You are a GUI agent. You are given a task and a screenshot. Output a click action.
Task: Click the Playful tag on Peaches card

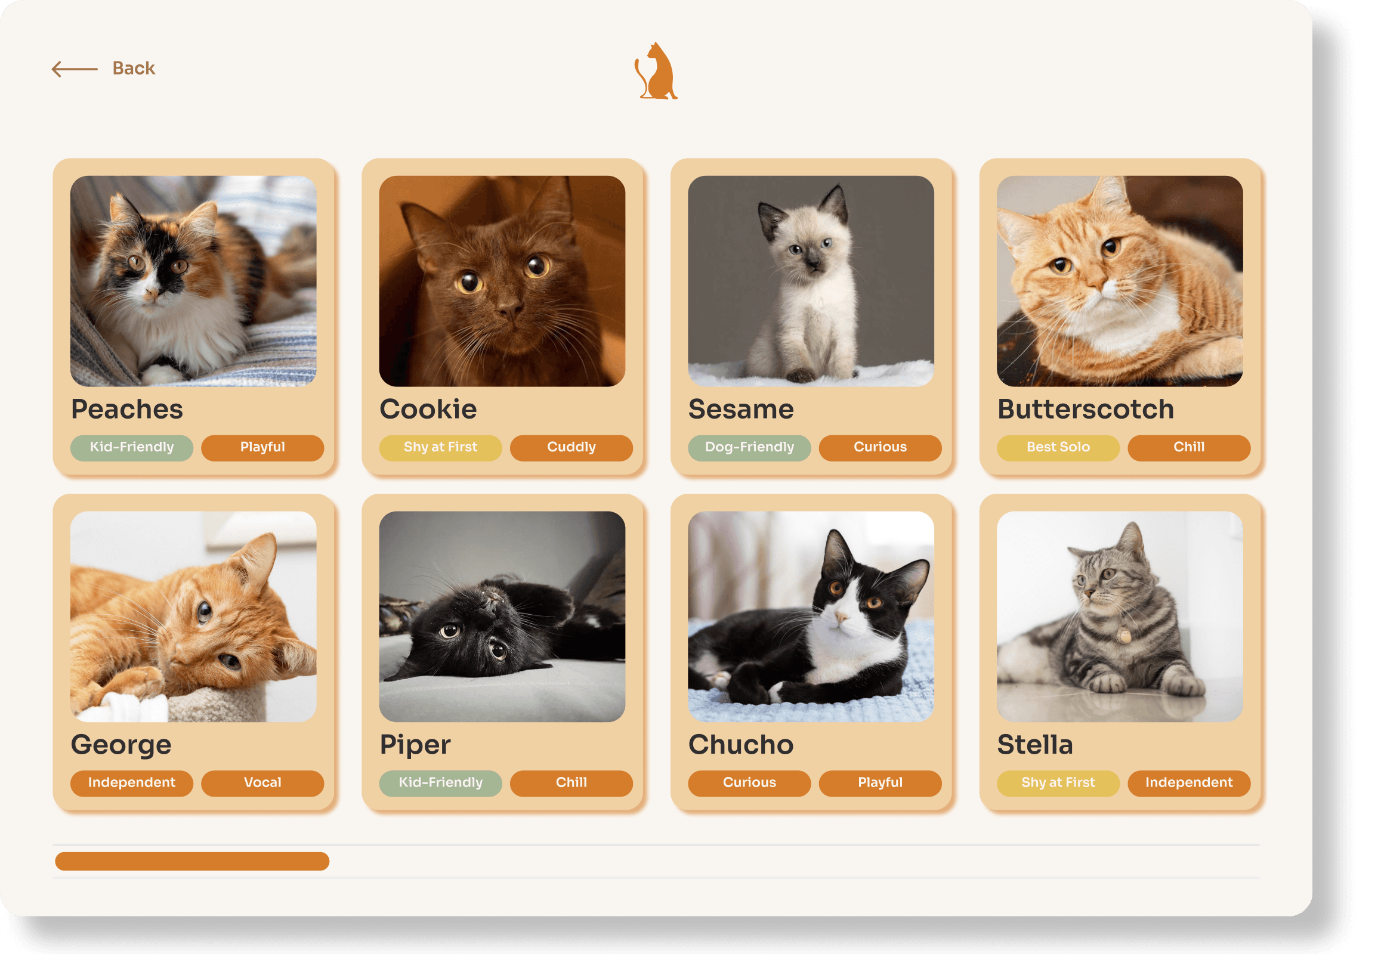click(x=262, y=448)
